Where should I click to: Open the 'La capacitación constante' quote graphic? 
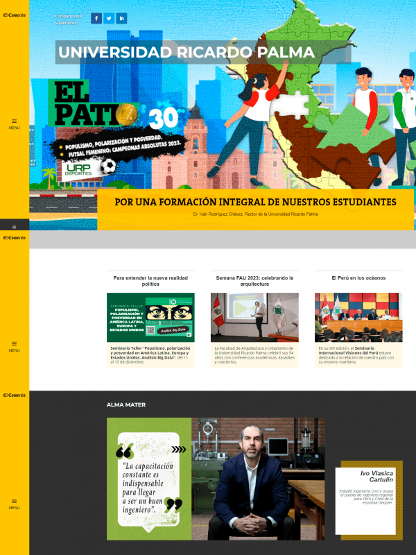point(149,479)
